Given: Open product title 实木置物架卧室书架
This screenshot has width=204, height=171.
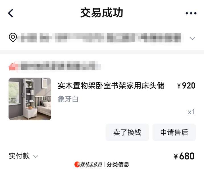Looking at the screenshot, I should [x=111, y=86].
